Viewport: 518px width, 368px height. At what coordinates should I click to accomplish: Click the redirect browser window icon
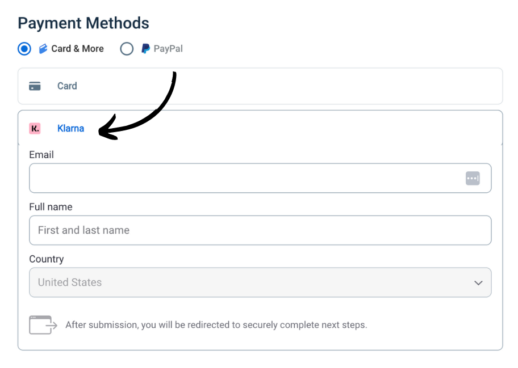[x=43, y=325]
